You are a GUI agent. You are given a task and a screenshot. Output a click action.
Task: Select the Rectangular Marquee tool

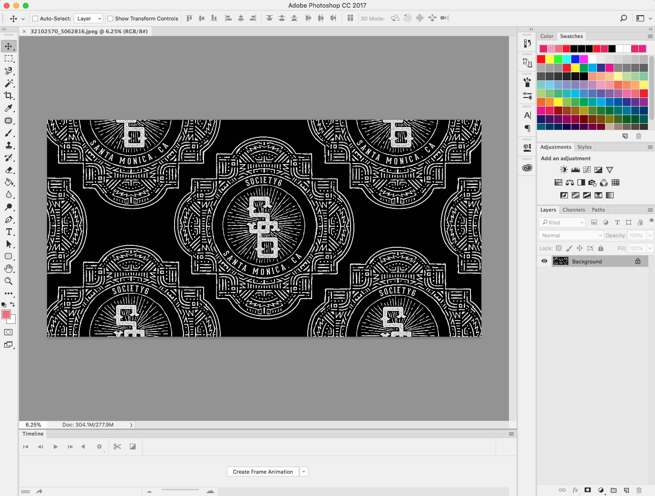click(x=9, y=58)
